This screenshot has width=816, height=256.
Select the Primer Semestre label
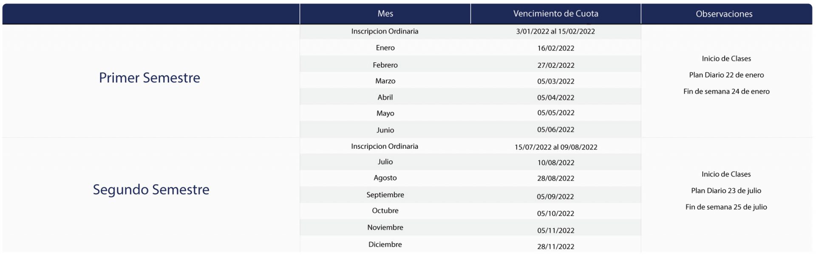(x=150, y=78)
